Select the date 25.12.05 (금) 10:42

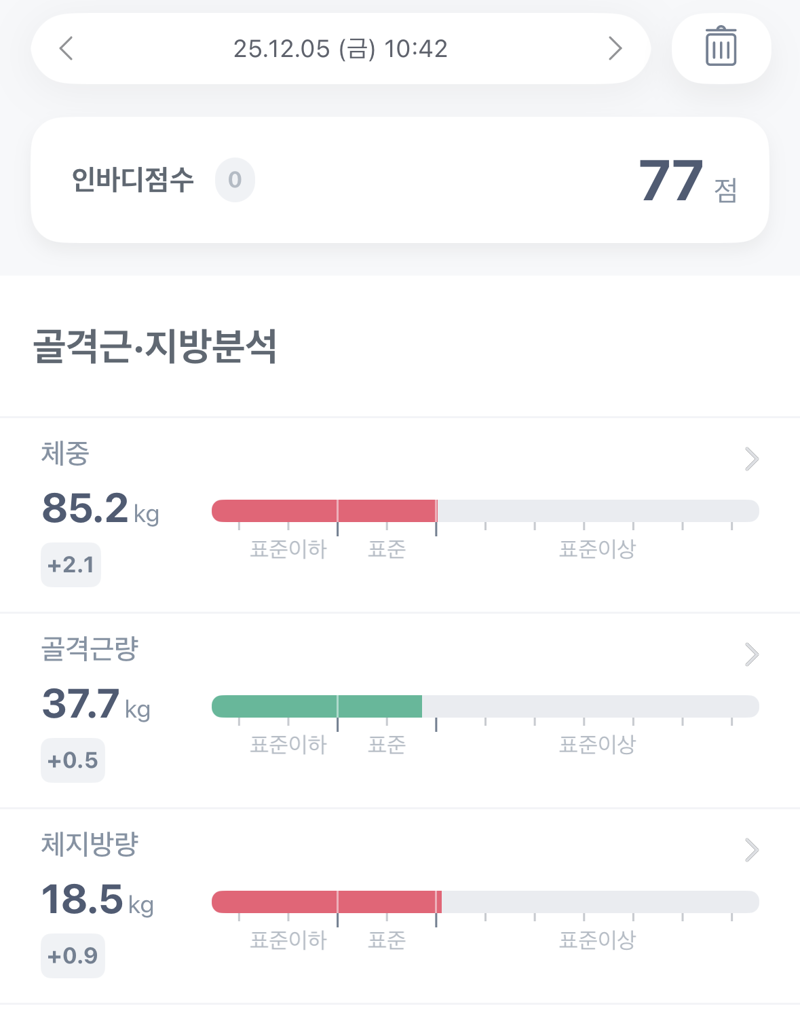coord(341,49)
